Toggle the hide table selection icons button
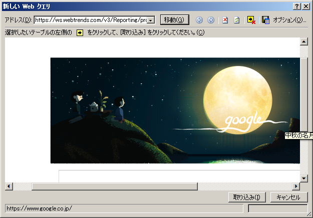 [x=251, y=20]
